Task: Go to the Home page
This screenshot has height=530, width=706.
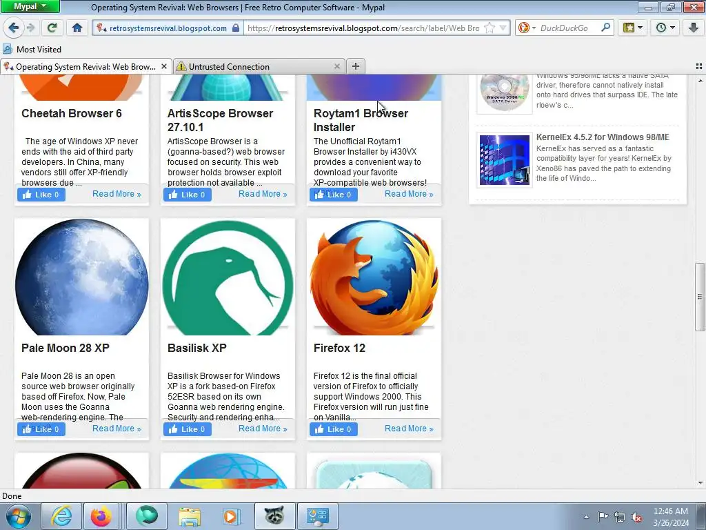Action: click(77, 28)
